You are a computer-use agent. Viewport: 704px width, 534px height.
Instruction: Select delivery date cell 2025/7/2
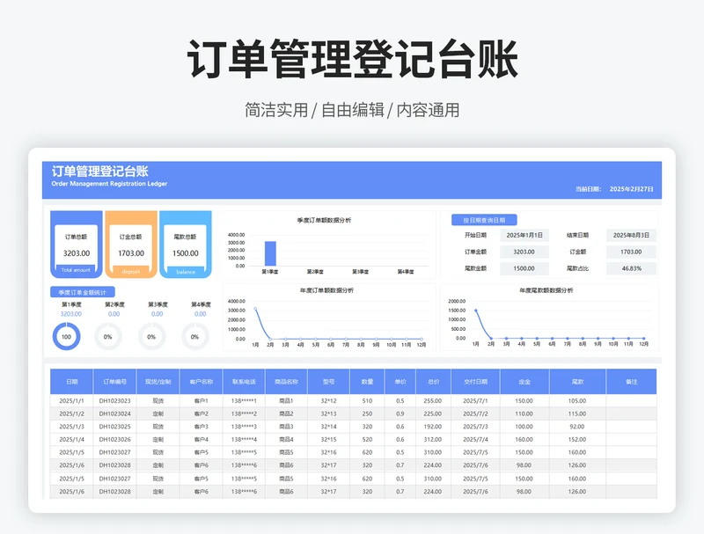(x=475, y=413)
